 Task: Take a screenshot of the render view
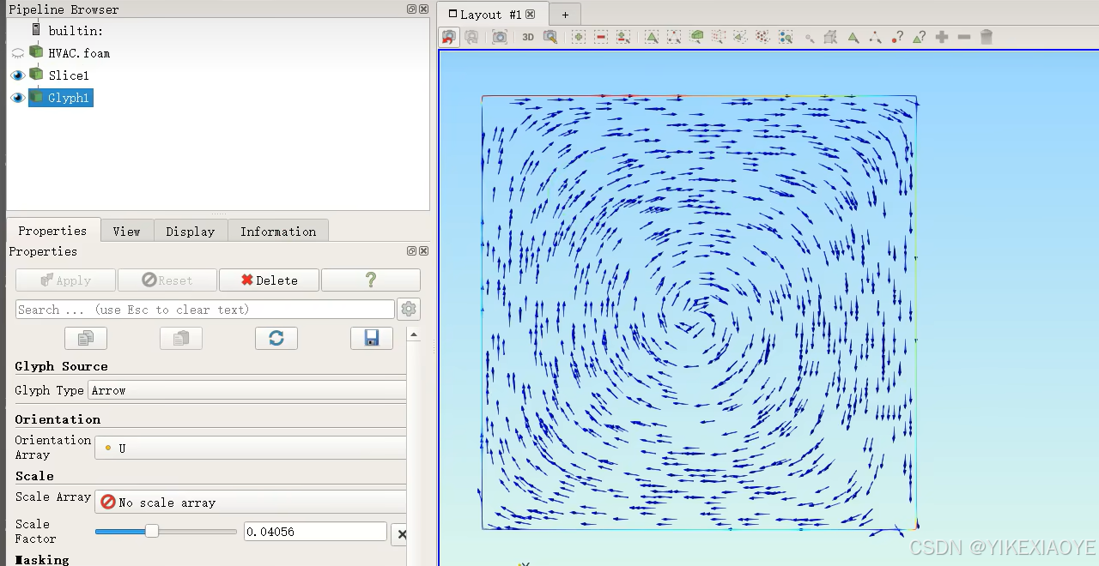(500, 36)
